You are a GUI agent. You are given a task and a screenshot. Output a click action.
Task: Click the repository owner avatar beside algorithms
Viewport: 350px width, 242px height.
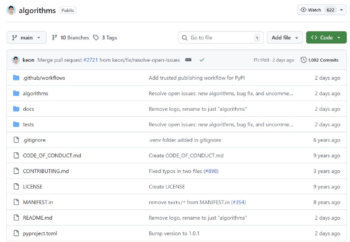click(x=11, y=10)
